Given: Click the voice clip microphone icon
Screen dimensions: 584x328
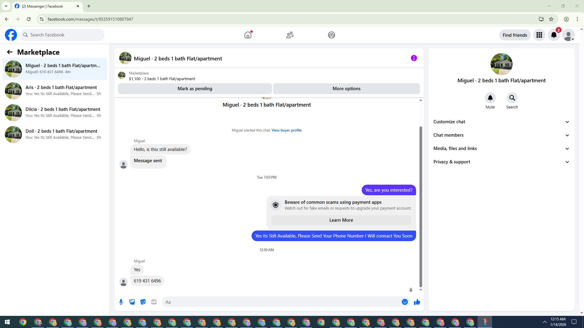Looking at the screenshot, I should [121, 302].
